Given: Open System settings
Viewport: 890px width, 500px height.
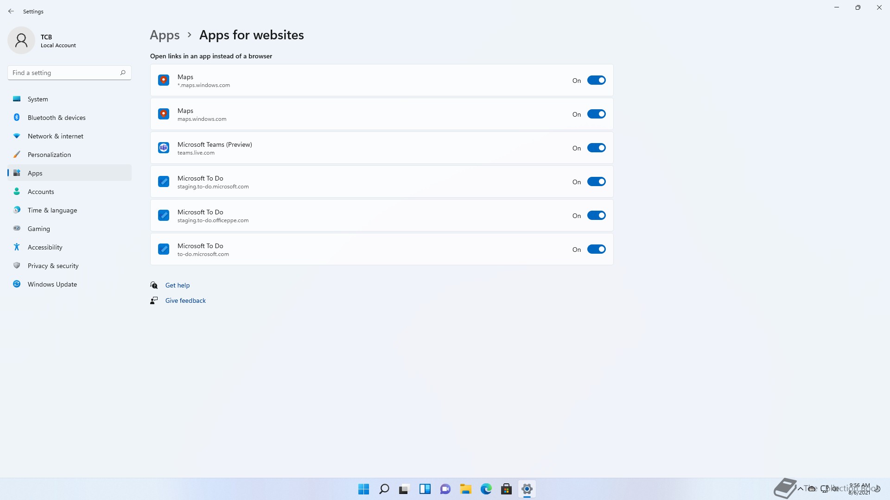Looking at the screenshot, I should tap(70, 99).
